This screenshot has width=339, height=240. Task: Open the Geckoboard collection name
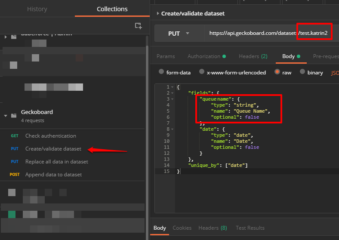[x=37, y=112]
